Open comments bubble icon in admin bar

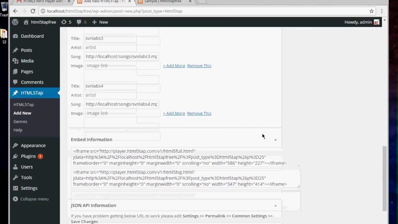pyautogui.click(x=79, y=22)
